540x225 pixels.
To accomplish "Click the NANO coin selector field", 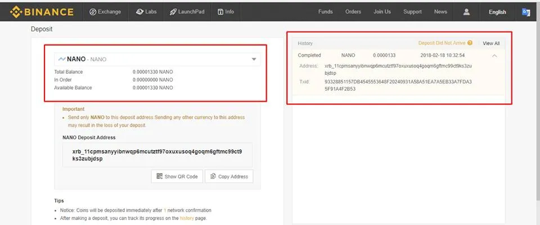I will pyautogui.click(x=157, y=59).
